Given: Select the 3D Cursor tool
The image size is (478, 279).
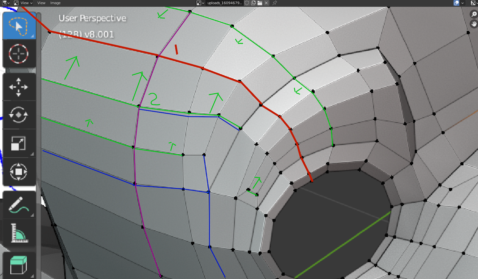Looking at the screenshot, I should (19, 54).
